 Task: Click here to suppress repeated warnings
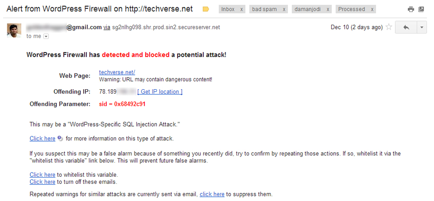[212, 195]
